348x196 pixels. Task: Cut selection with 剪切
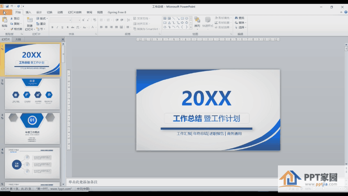coord(15,18)
